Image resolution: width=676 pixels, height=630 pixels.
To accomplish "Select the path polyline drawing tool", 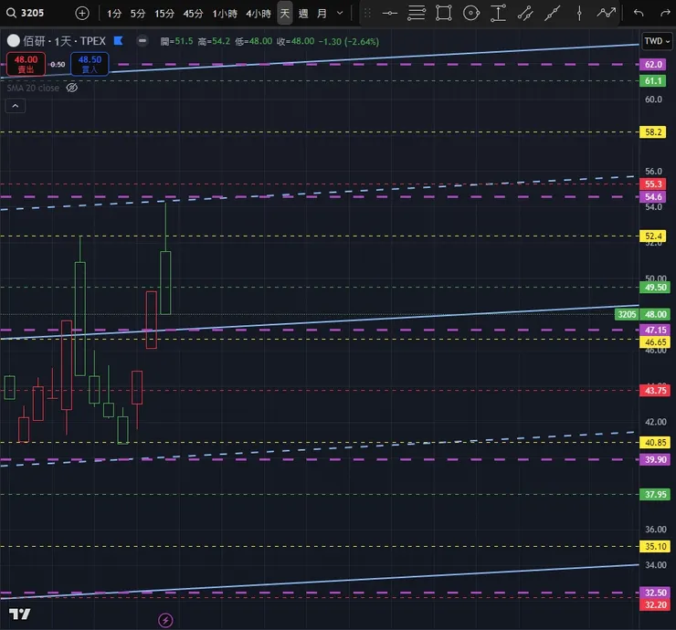I will coord(607,14).
